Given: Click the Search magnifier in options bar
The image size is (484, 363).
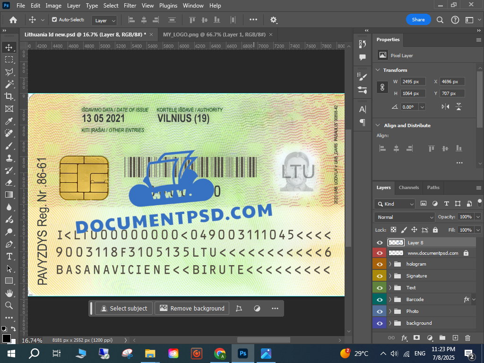Looking at the screenshot, I should click(x=440, y=20).
